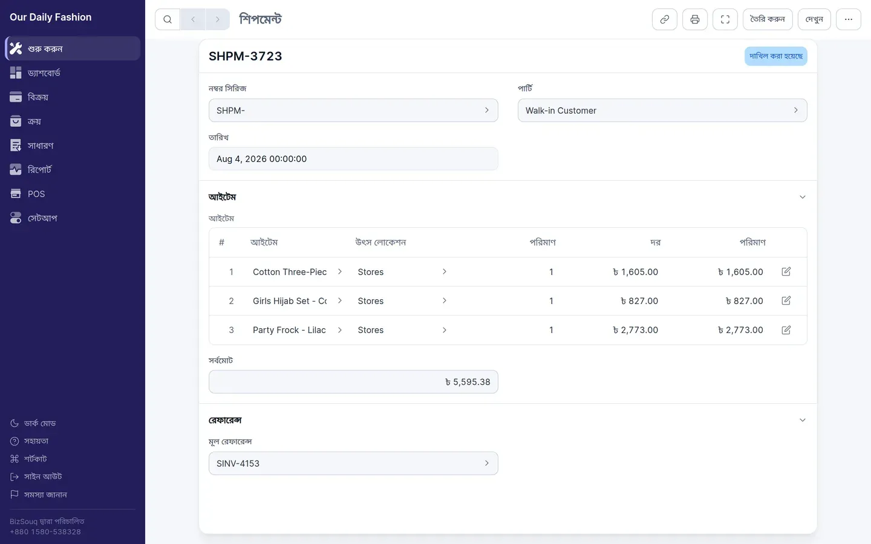871x544 pixels.
Task: Open শর্টকাট shortcuts link
Action: click(x=28, y=459)
